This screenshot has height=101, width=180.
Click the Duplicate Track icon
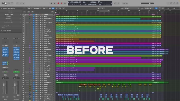point(29,12)
